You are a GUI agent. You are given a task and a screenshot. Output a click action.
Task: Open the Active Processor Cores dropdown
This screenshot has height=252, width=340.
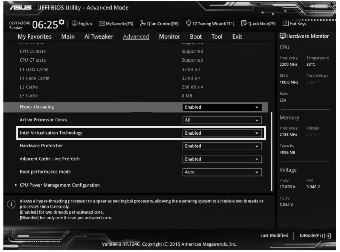[222, 120]
